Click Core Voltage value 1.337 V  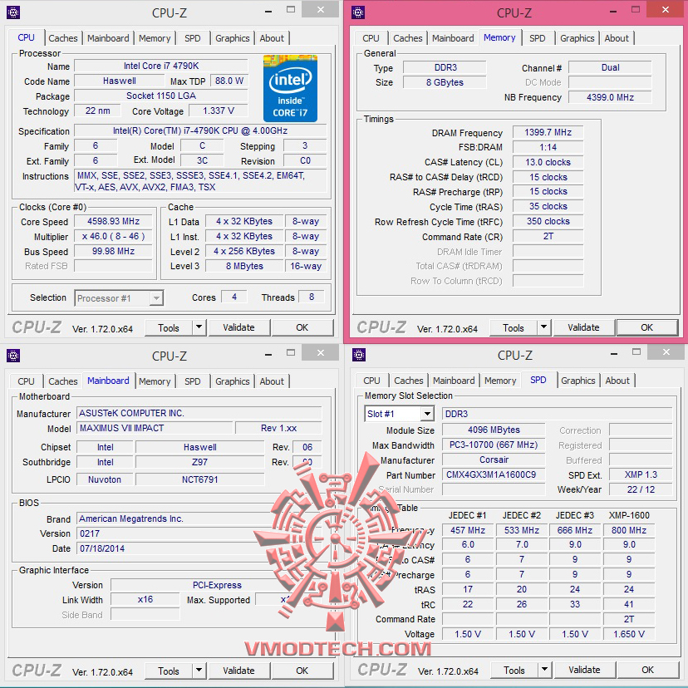(219, 111)
